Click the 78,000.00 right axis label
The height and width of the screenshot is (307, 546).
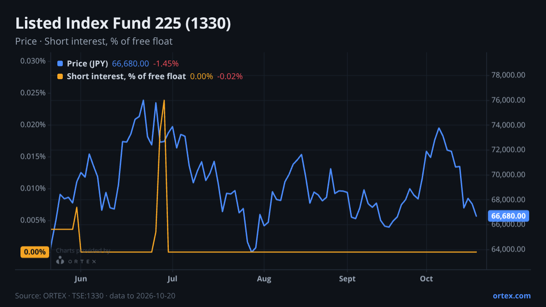pos(509,75)
